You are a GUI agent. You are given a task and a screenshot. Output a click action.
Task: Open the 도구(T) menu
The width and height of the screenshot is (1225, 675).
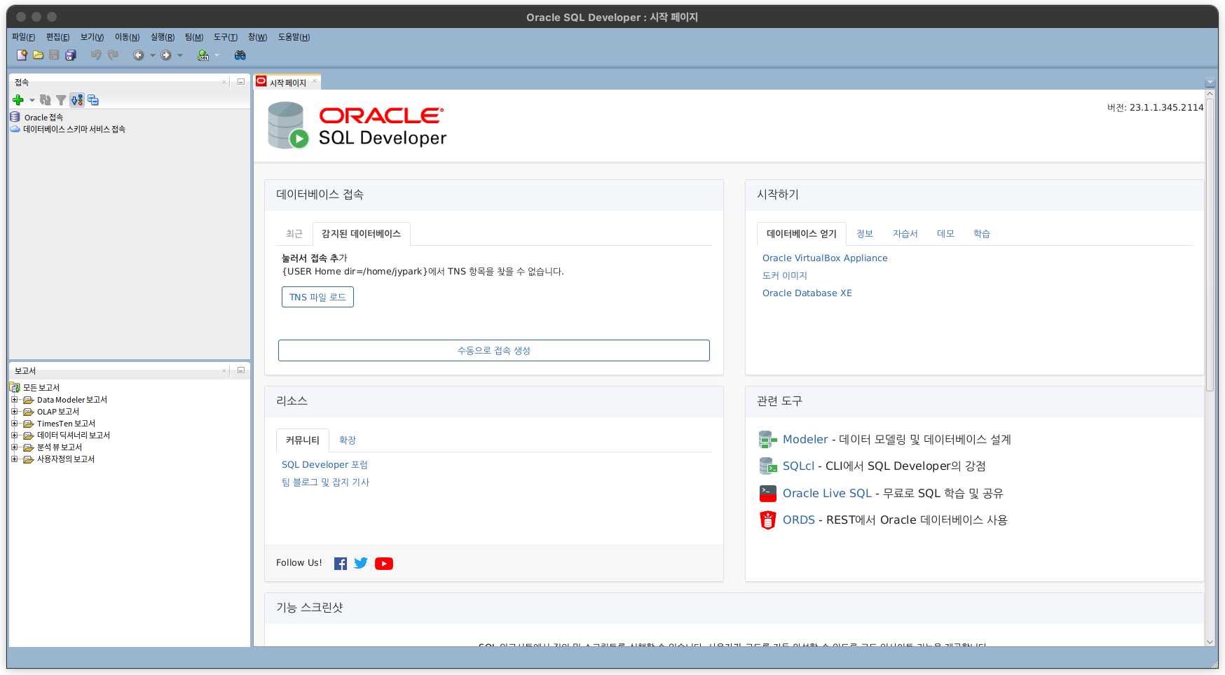(x=226, y=37)
